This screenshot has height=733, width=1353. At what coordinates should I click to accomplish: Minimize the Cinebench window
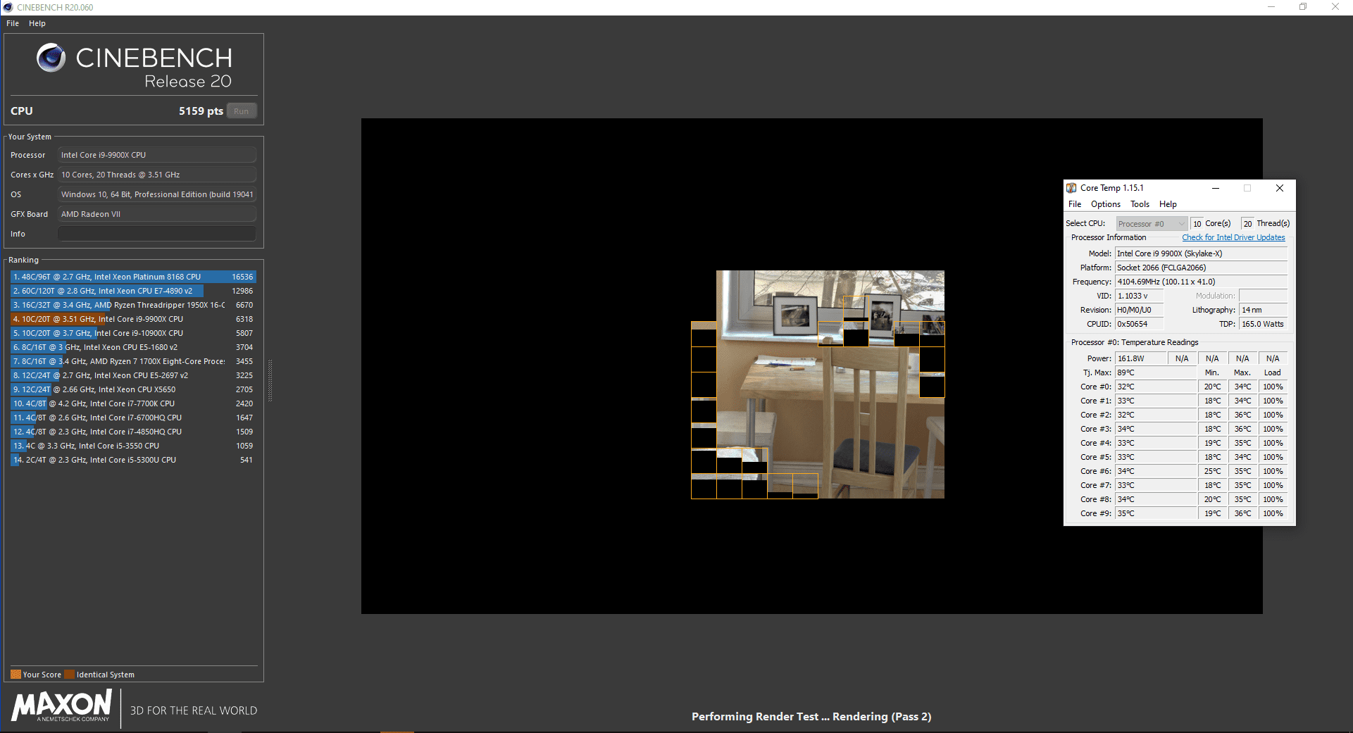[1271, 7]
